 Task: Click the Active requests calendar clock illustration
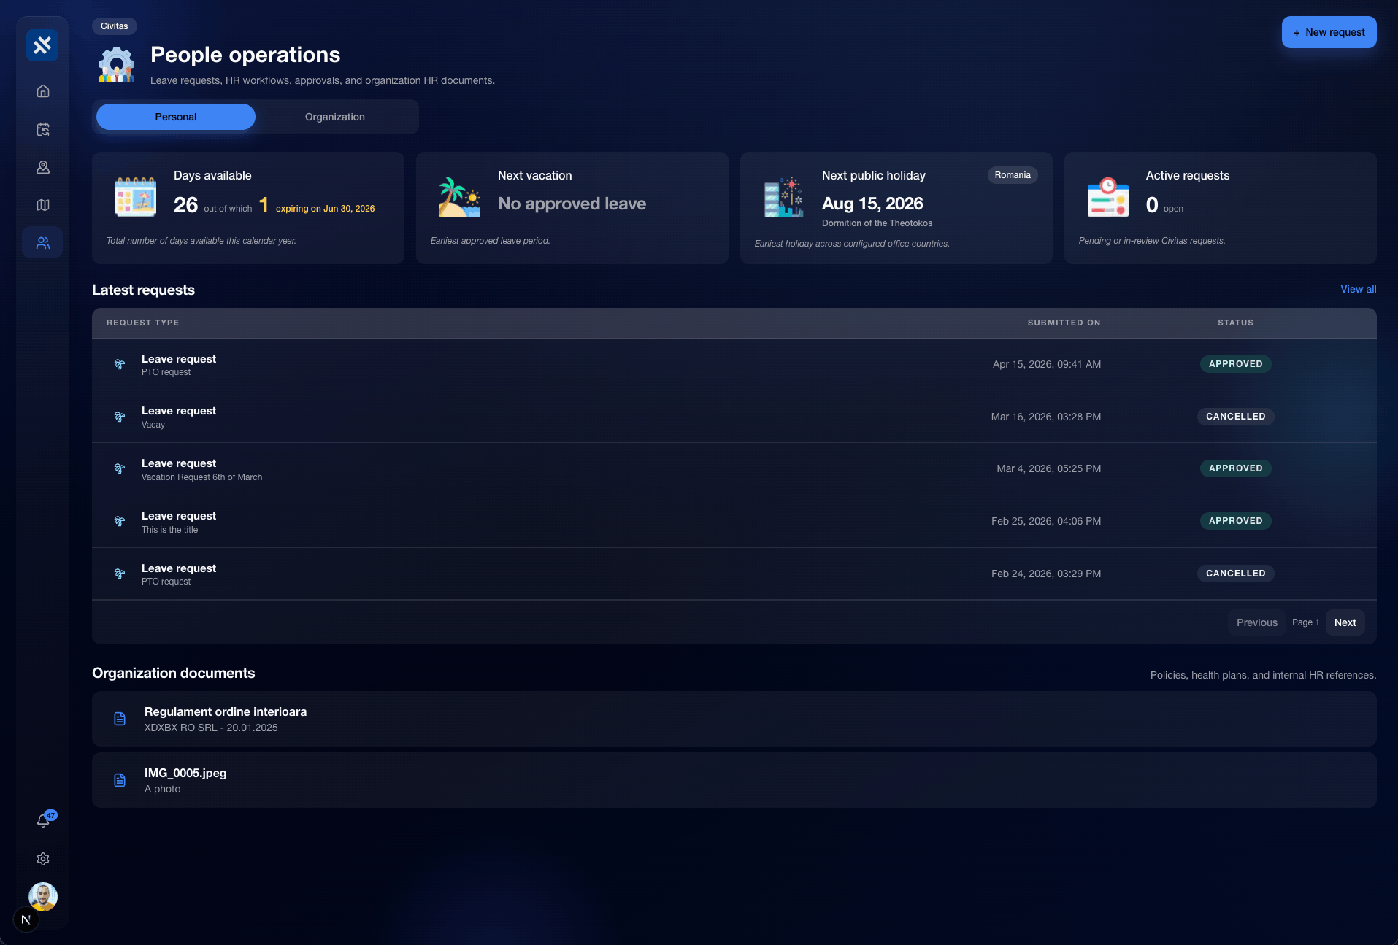coord(1108,197)
